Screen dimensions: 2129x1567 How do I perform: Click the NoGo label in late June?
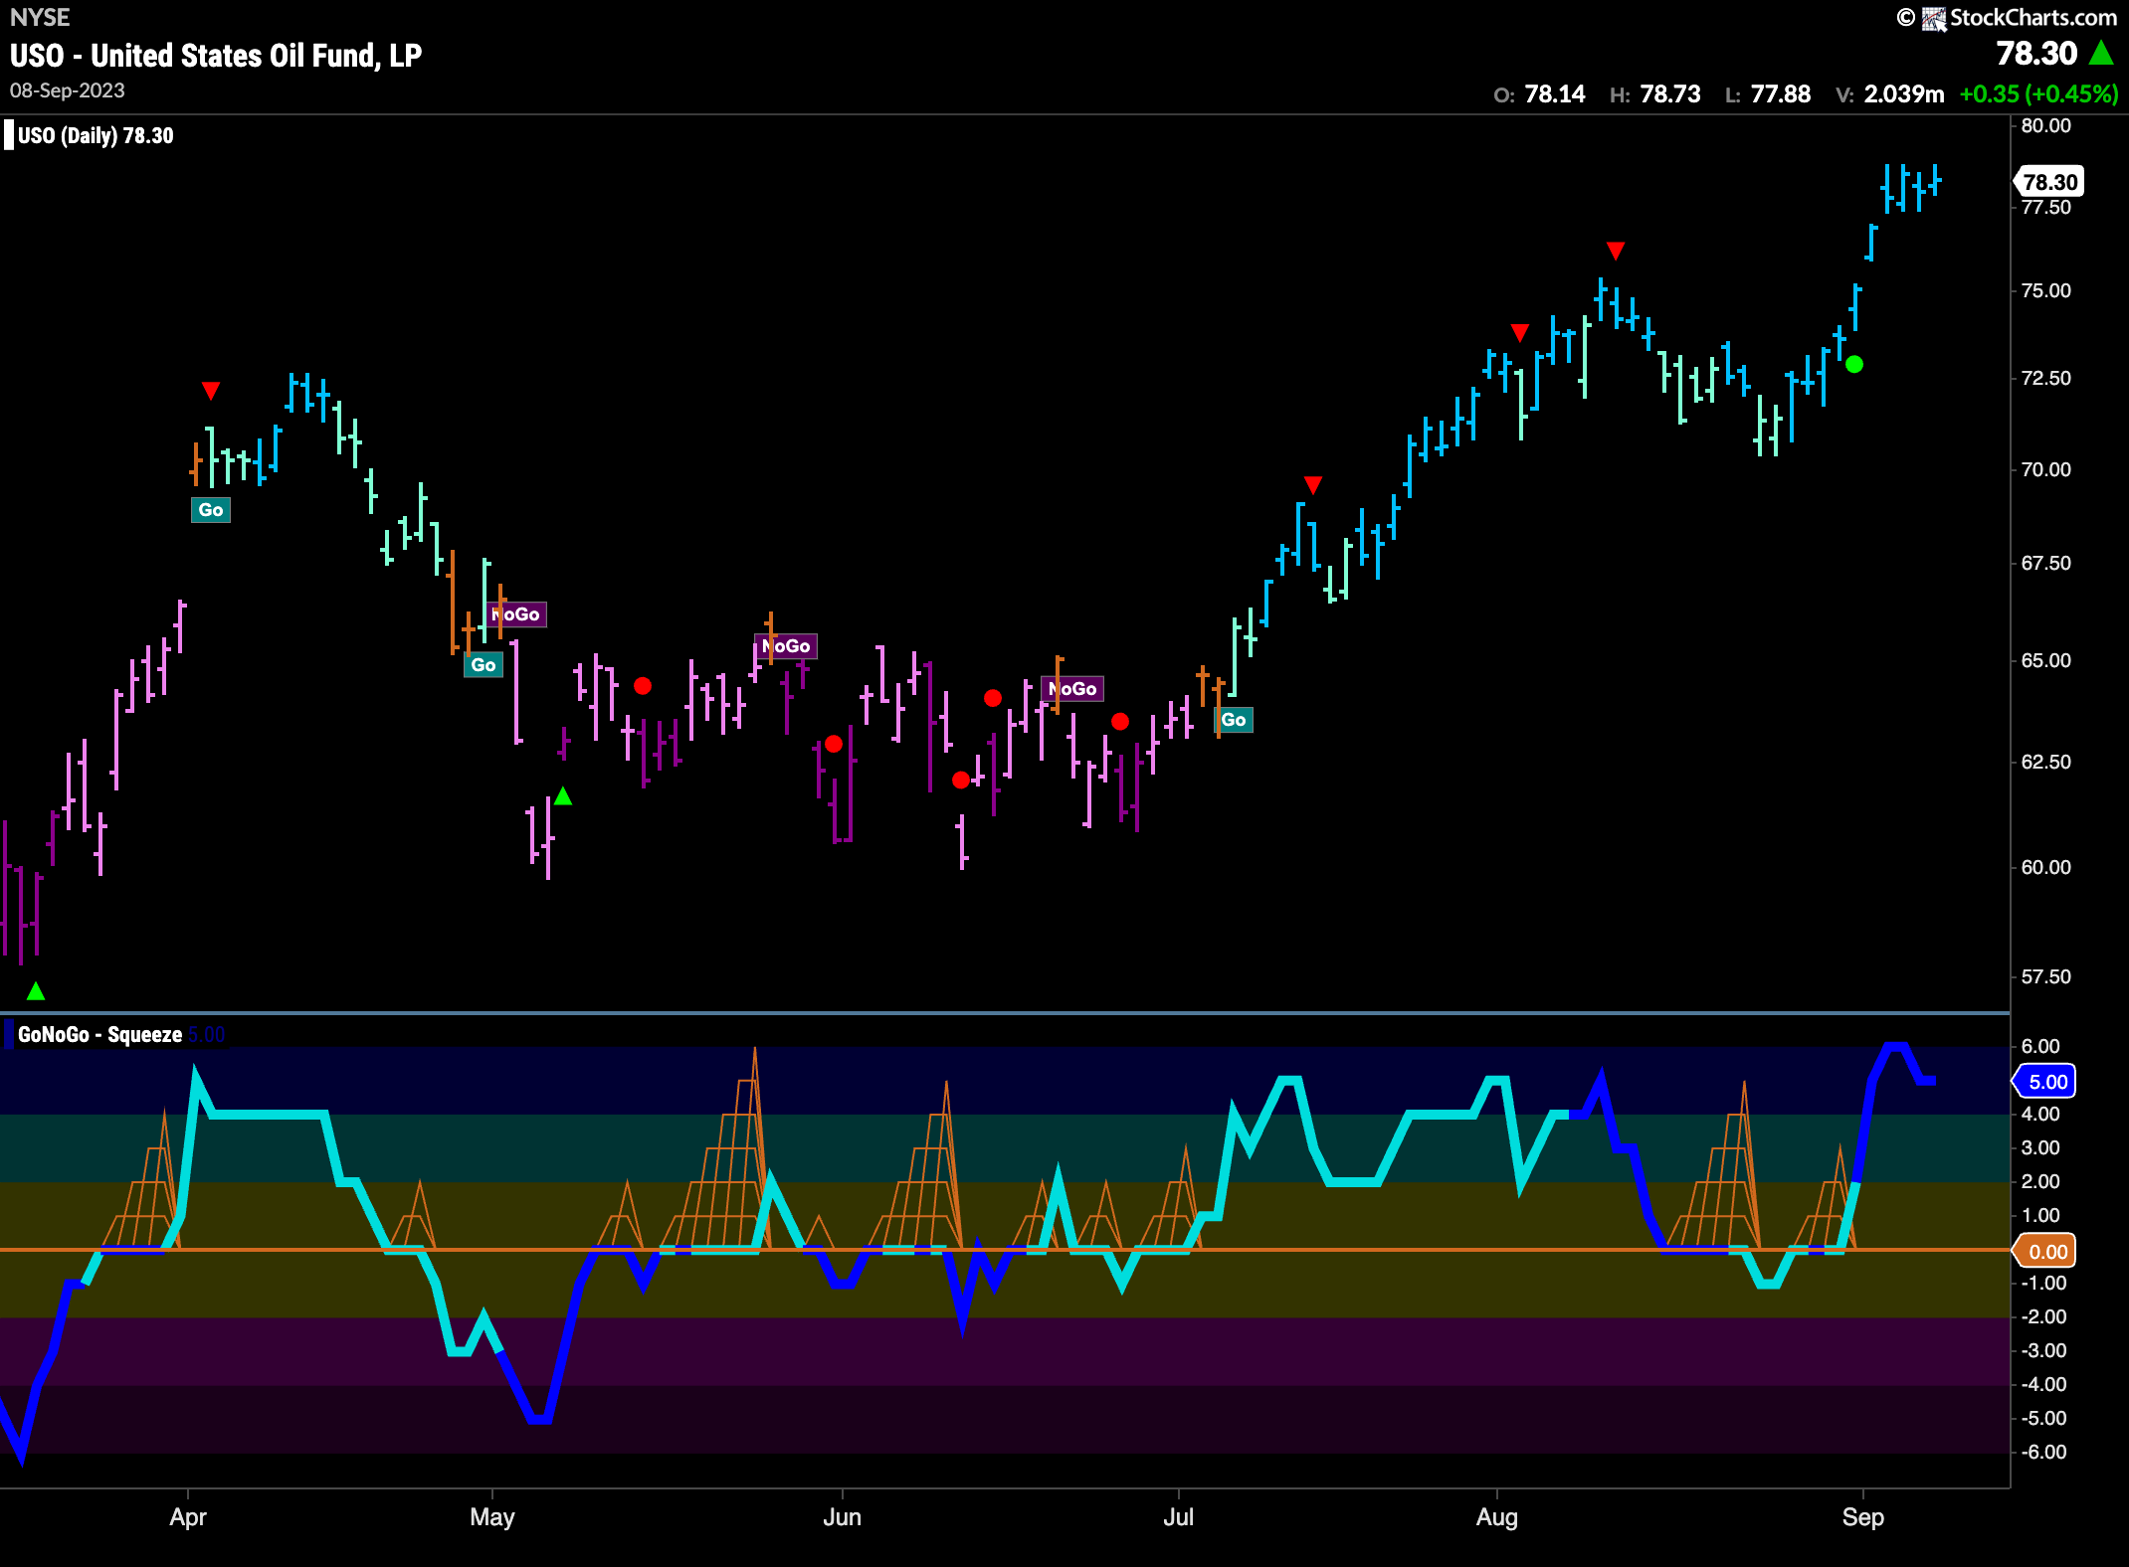click(x=1072, y=688)
